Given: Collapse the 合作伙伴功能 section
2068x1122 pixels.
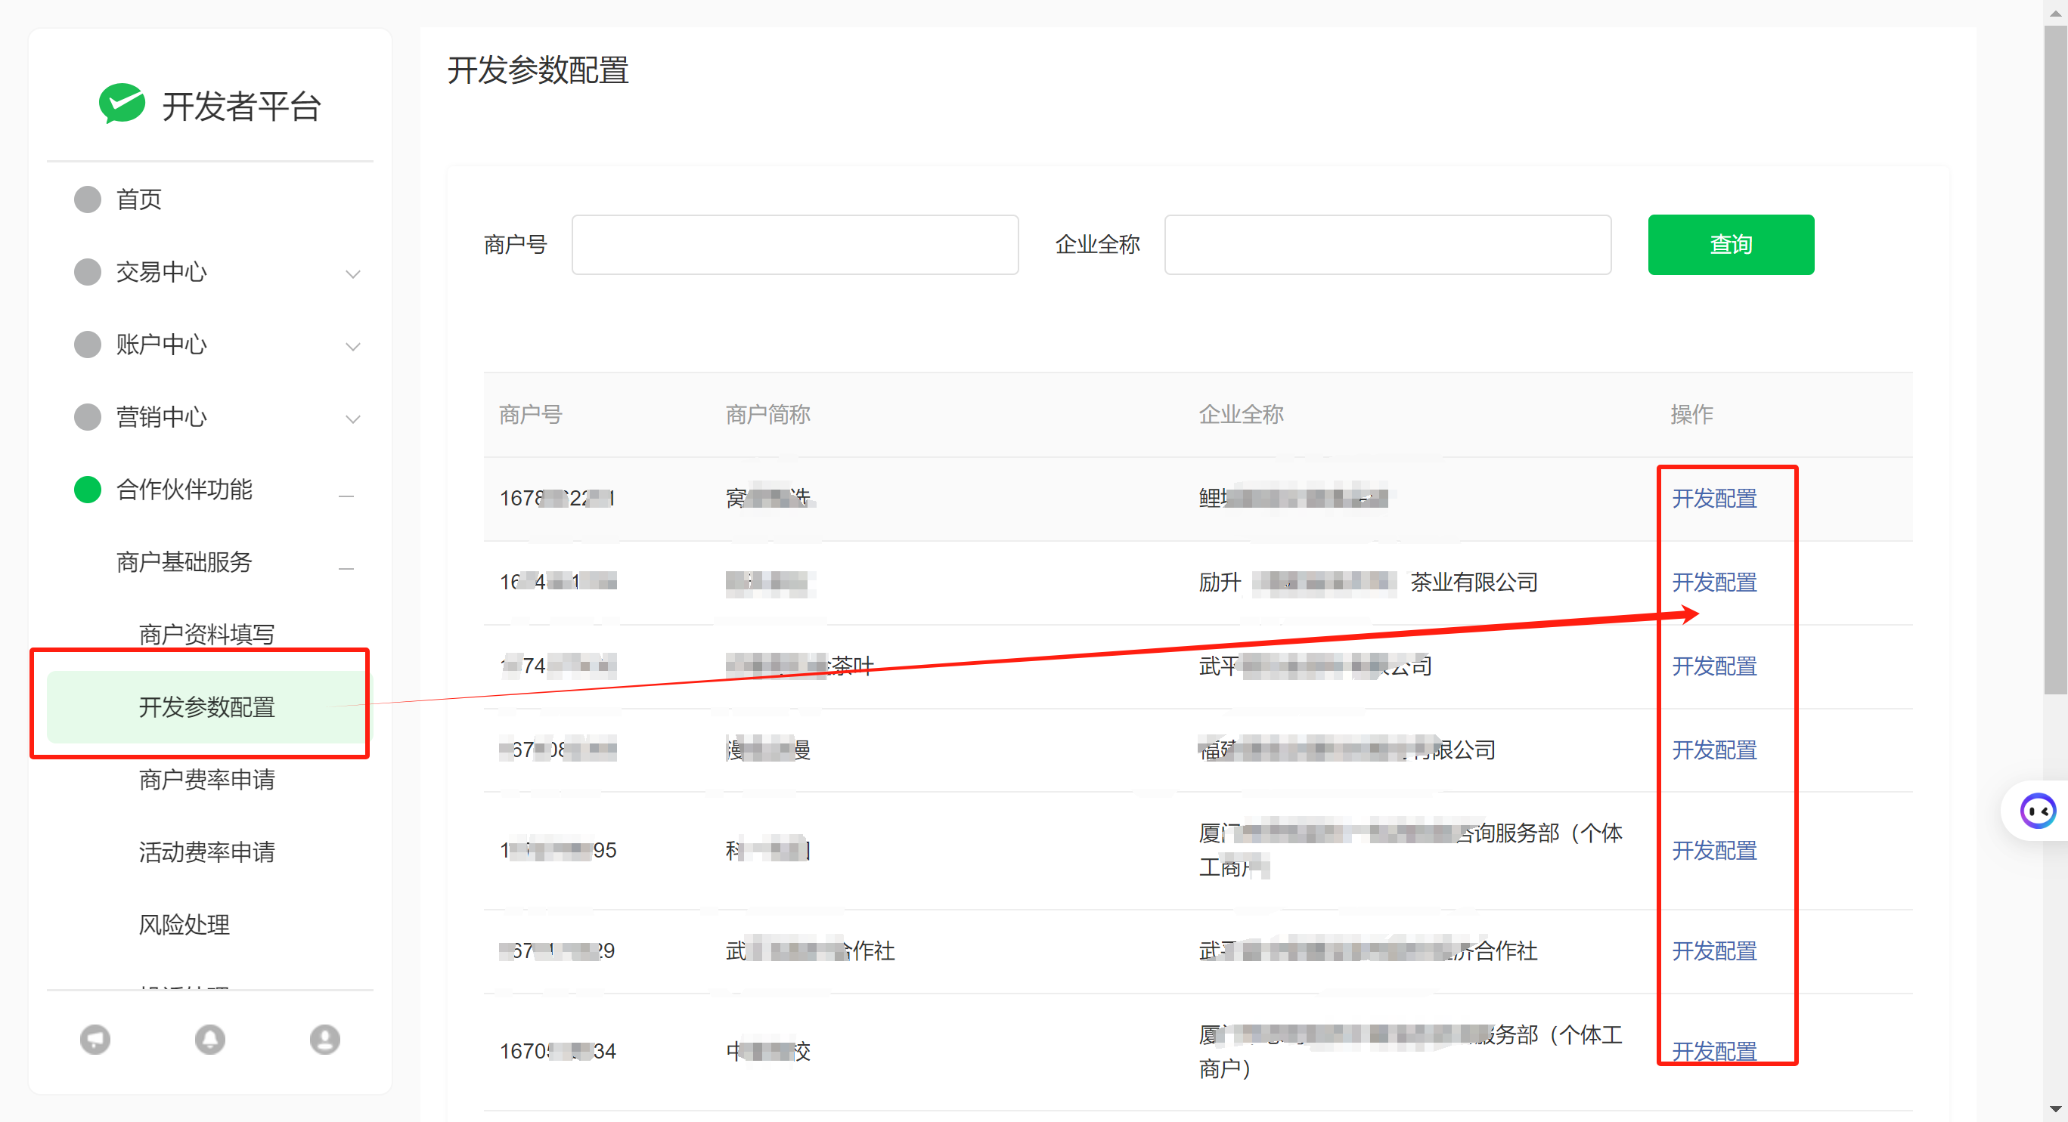Looking at the screenshot, I should (346, 496).
